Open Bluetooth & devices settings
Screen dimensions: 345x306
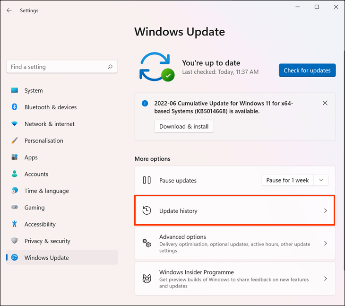(x=62, y=107)
